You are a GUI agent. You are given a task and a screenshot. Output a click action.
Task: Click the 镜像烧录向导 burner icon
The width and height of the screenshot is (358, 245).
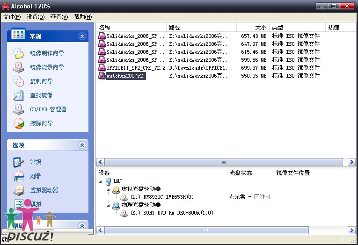click(x=19, y=67)
